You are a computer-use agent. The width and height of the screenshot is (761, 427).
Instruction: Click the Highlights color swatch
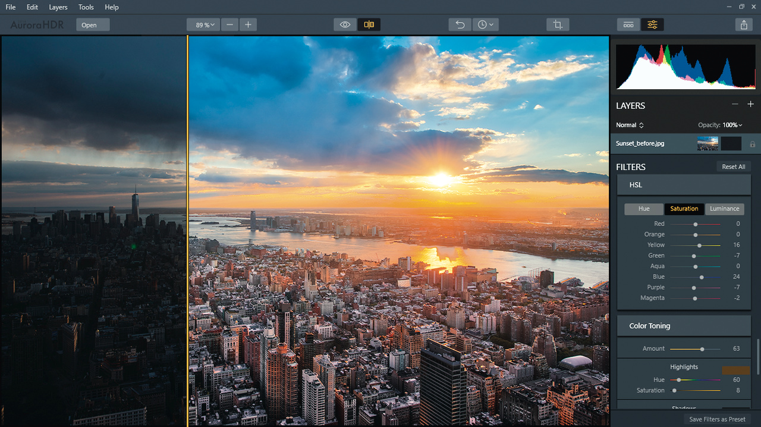pos(735,370)
